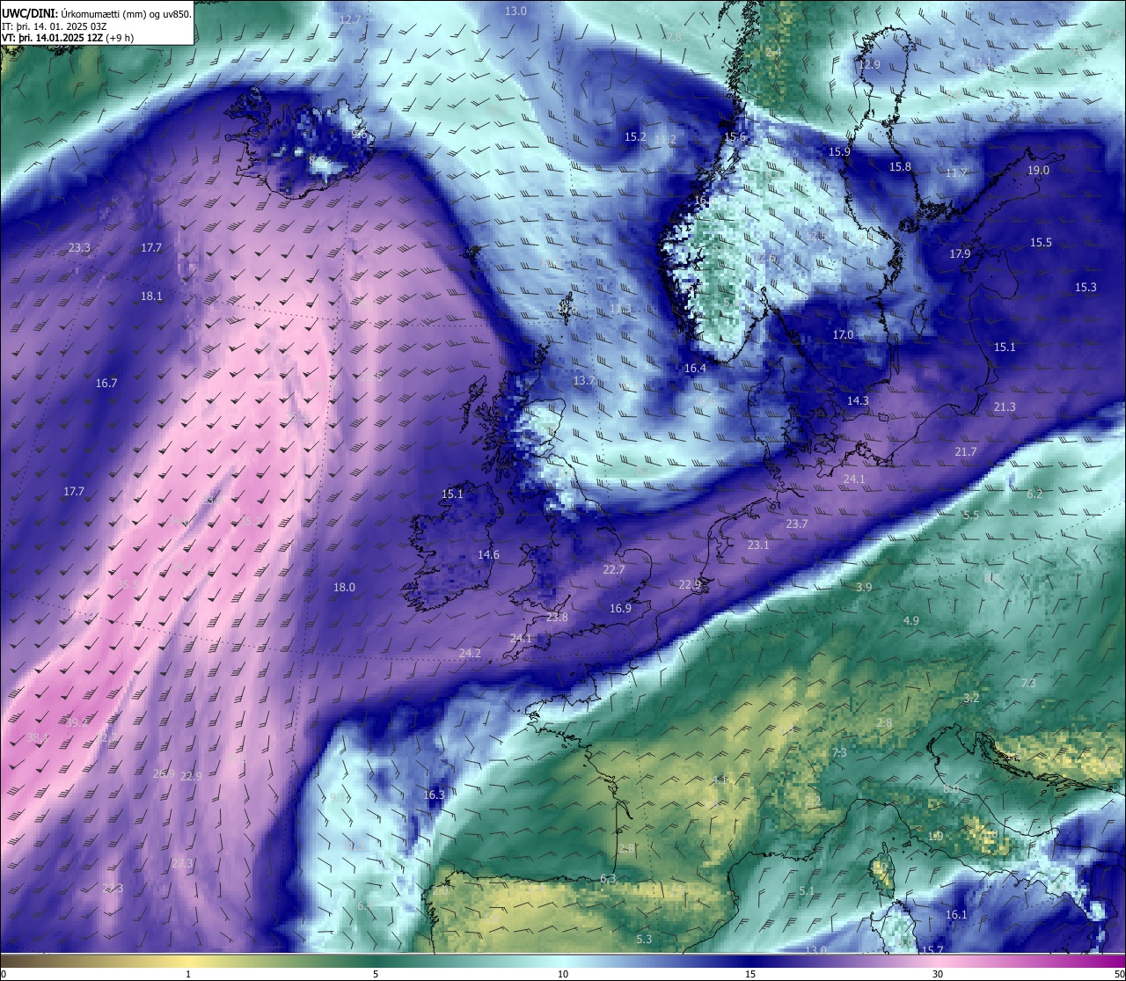Click the 5.3 value over southern Spain
Image resolution: width=1126 pixels, height=981 pixels.
click(644, 940)
